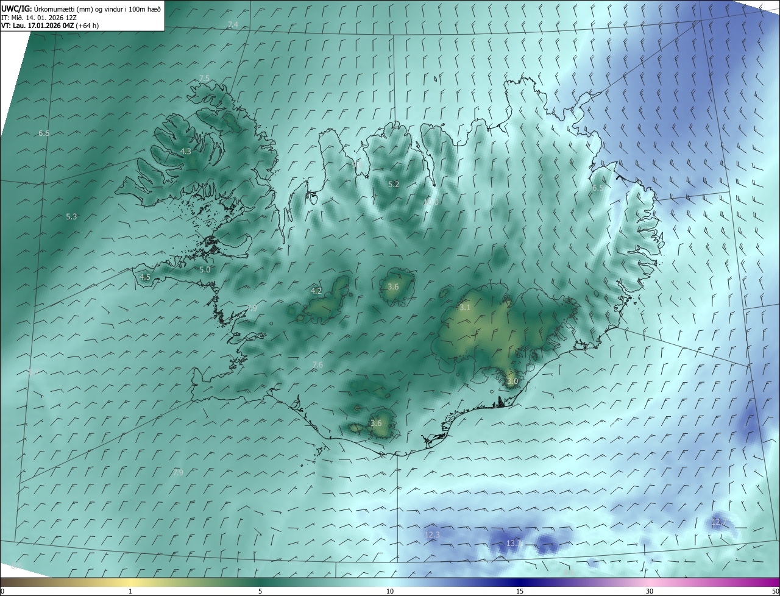Click the value label '5.2' on the map
The image size is (780, 596).
[x=394, y=184]
